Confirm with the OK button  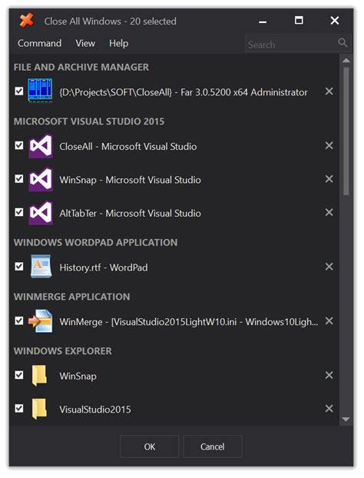click(x=149, y=446)
